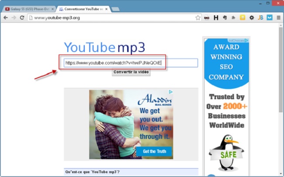Viewport: 284px width, 177px height.
Task: Click the gear settings extension icon
Action: (x=252, y=17)
